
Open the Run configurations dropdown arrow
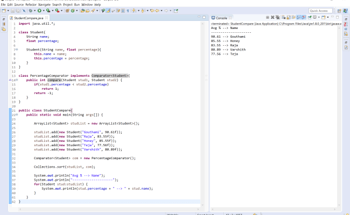44,11
